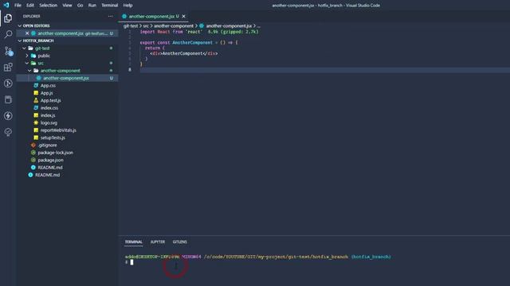
Task: Click the inner README.md info icon
Action: 33,168
